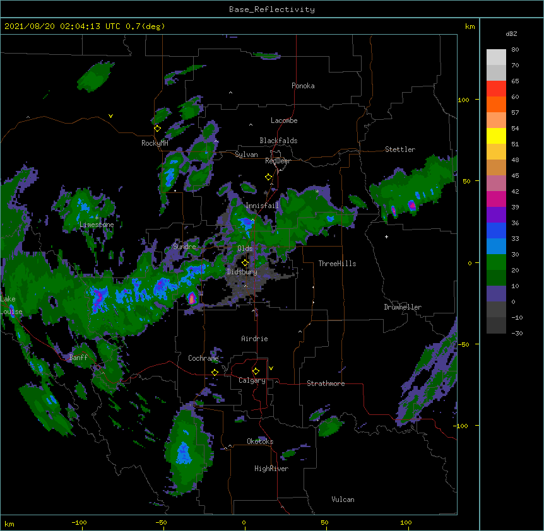Click the yellow diamond marker below Olds
The width and height of the screenshot is (544, 531).
point(245,263)
